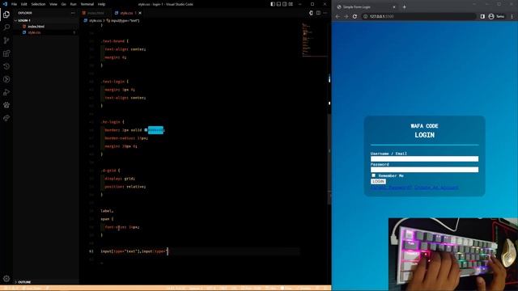Click the 'position: relative;' code line

tap(125, 187)
